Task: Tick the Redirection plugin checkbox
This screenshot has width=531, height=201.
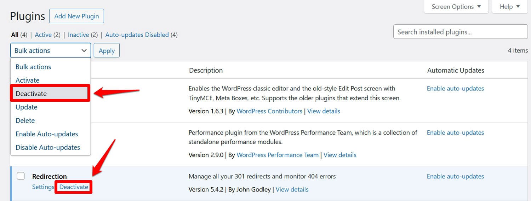Action: point(21,176)
